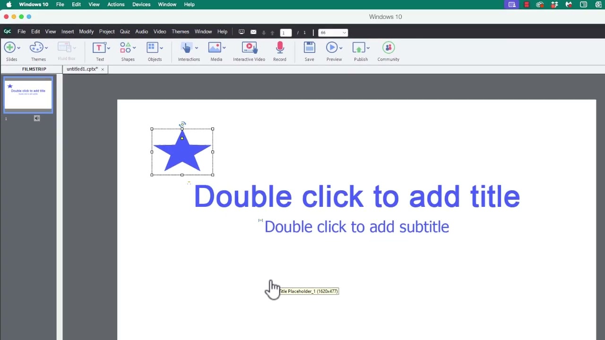Click the 'Double click to add title' placeholder
The image size is (605, 340).
pyautogui.click(x=357, y=196)
